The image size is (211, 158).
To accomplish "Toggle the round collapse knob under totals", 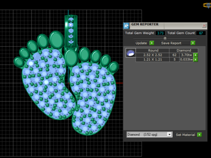I will click(x=165, y=38).
